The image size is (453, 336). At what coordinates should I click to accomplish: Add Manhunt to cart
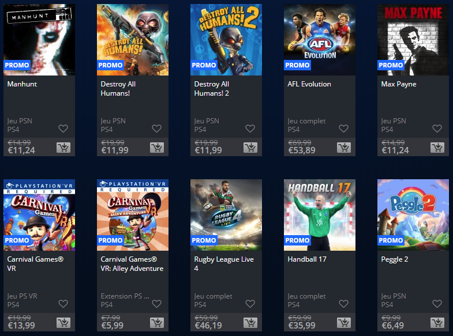click(x=63, y=148)
